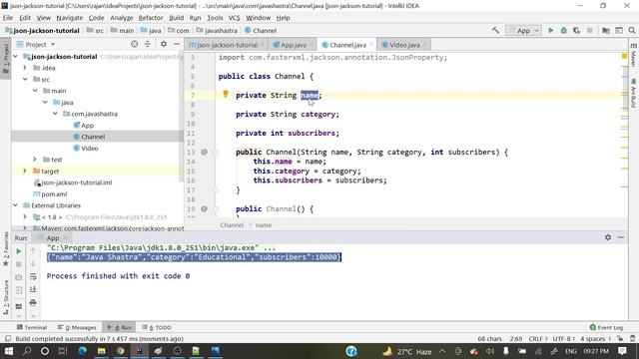Open Edge browser from taskbar
Image resolution: width=639 pixels, height=359 pixels.
pyautogui.click(x=82, y=351)
